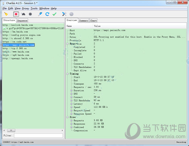Click the Protocols value HTTP/1.1

point(99,40)
